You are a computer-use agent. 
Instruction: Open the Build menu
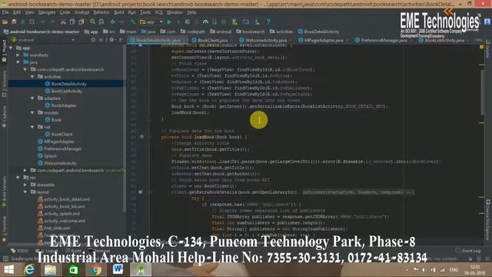118,12
